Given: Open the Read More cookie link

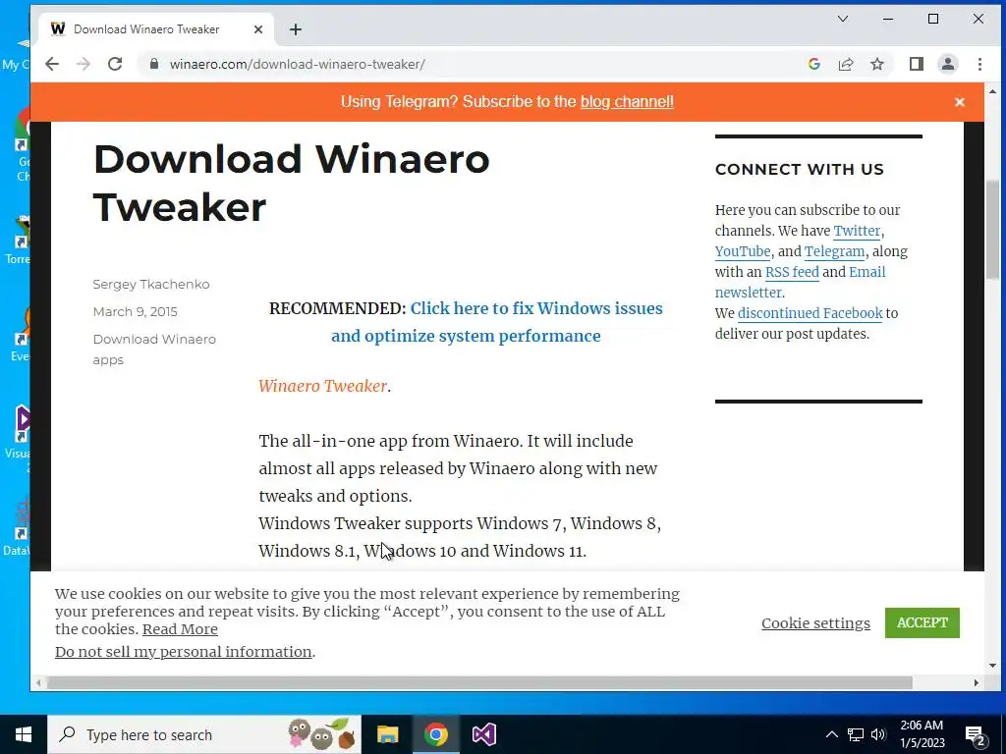Looking at the screenshot, I should [x=180, y=629].
